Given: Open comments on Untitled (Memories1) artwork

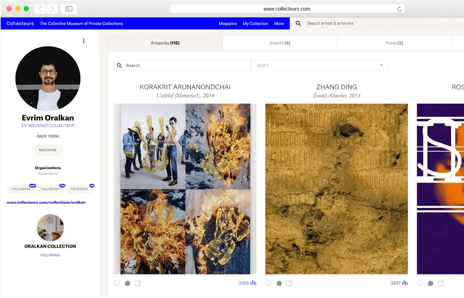Looking at the screenshot, I should point(127,283).
